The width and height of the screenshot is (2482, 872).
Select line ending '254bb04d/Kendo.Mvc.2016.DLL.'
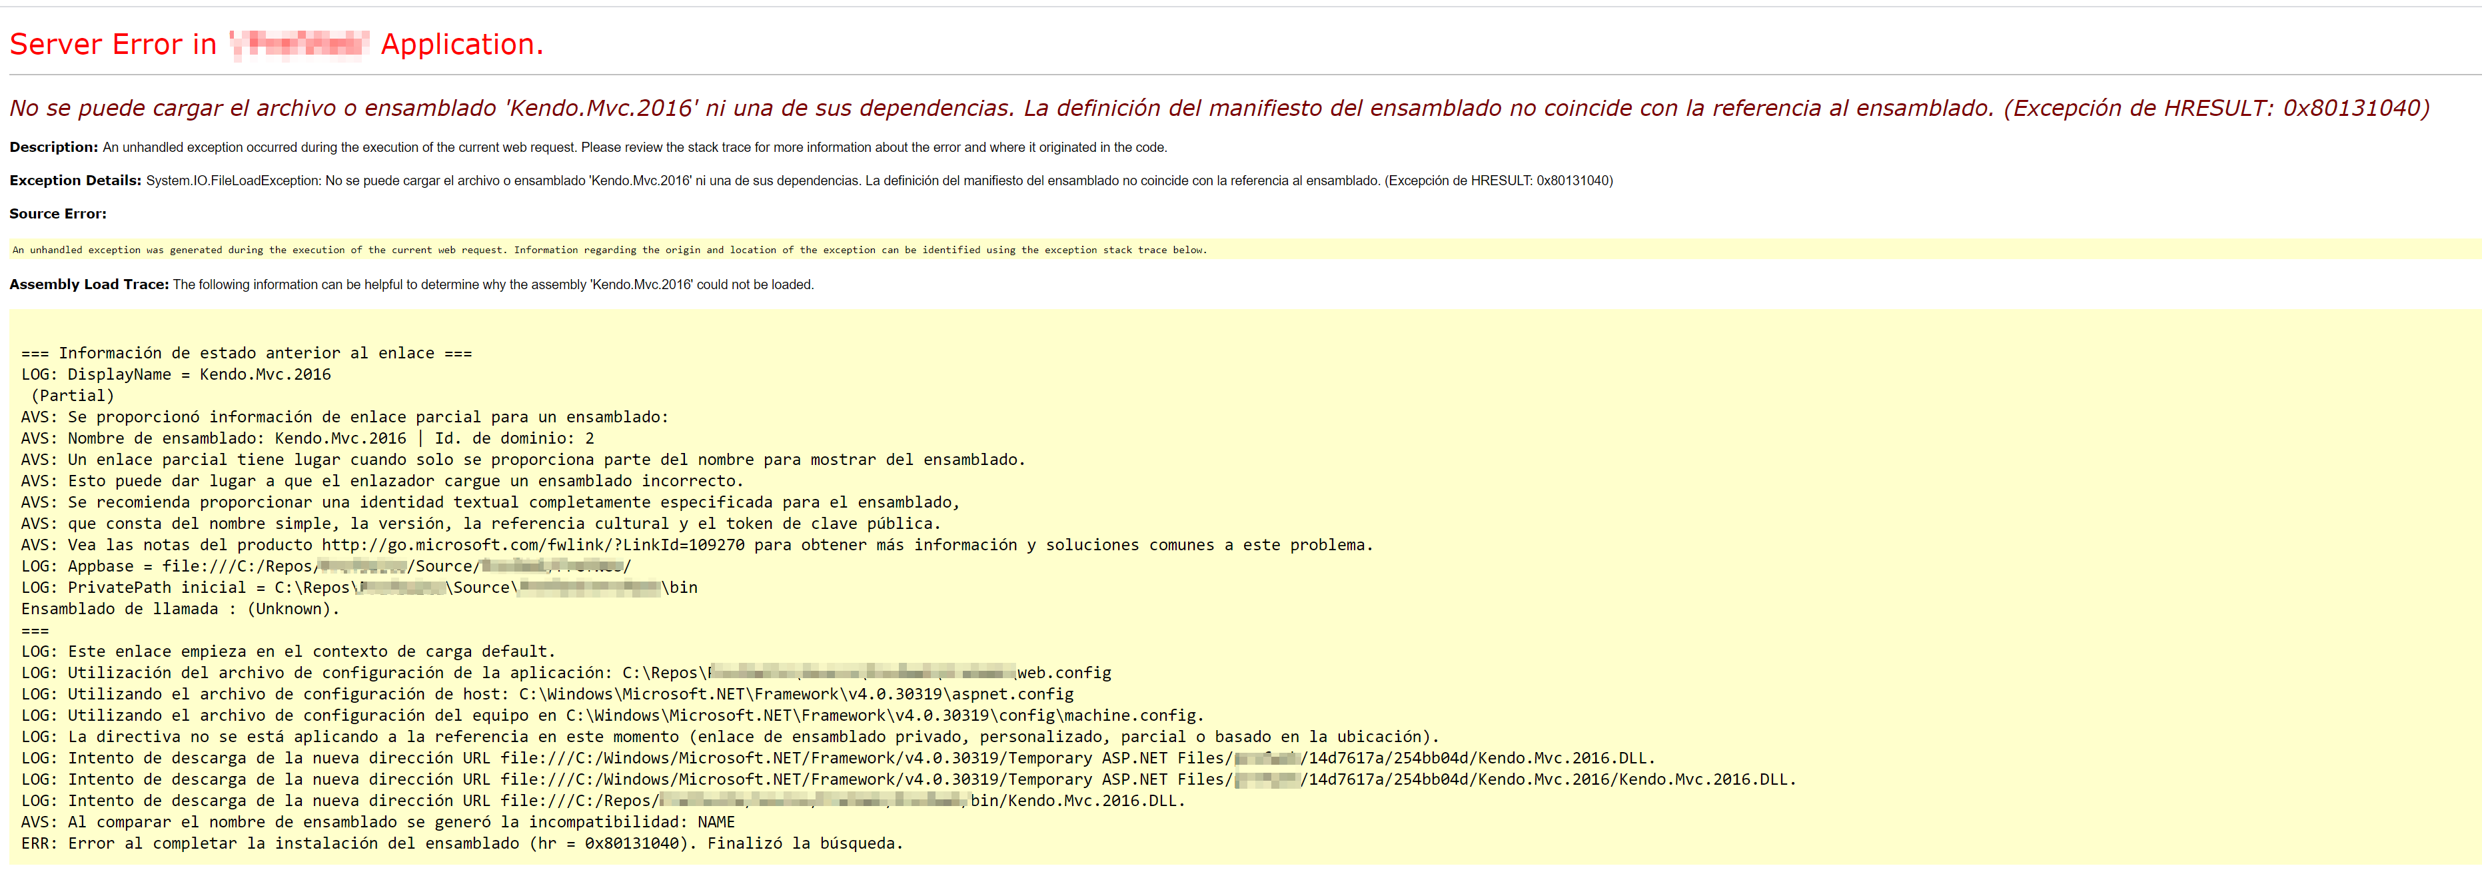click(x=838, y=758)
